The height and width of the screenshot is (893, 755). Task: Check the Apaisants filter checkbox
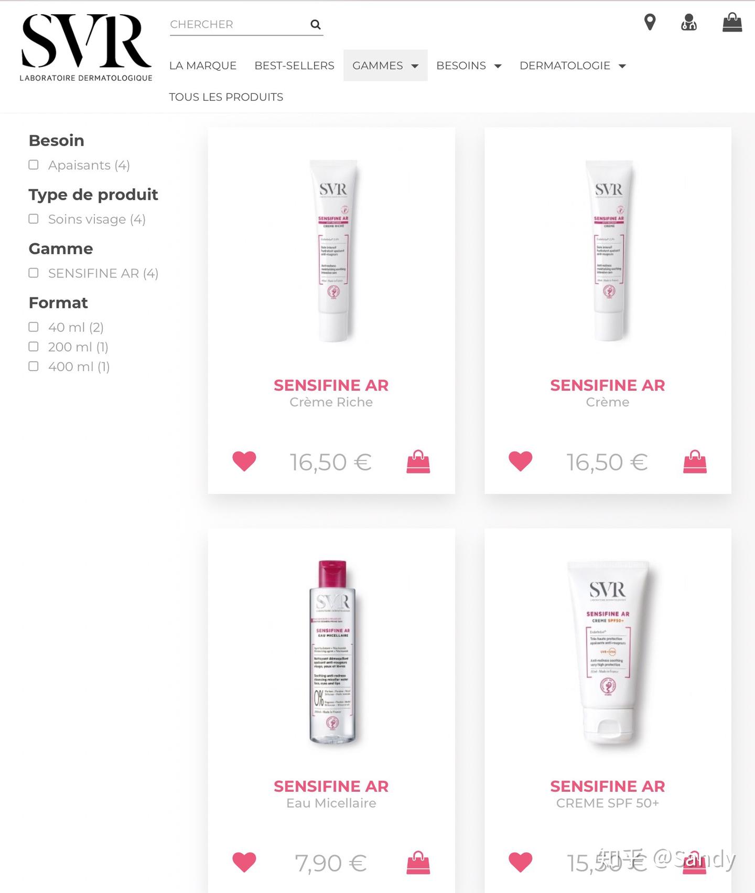pyautogui.click(x=34, y=165)
